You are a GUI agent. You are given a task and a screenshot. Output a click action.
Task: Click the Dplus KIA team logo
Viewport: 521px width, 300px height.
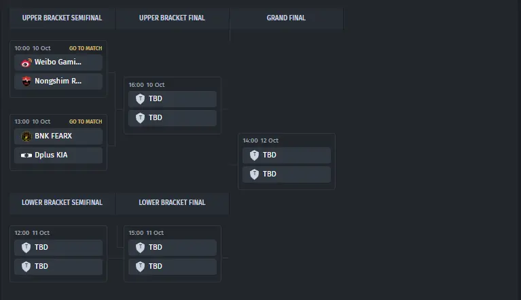26,155
